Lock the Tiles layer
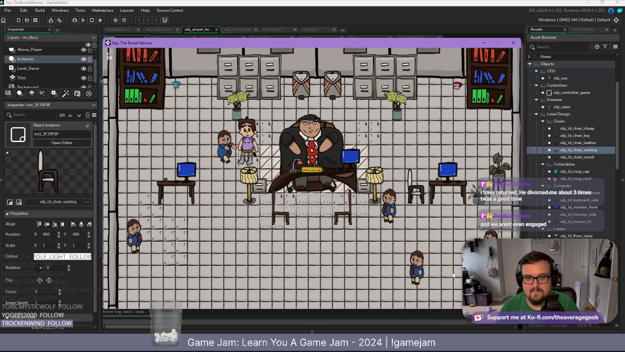Screen dimensions: 625x352 [x=90, y=78]
